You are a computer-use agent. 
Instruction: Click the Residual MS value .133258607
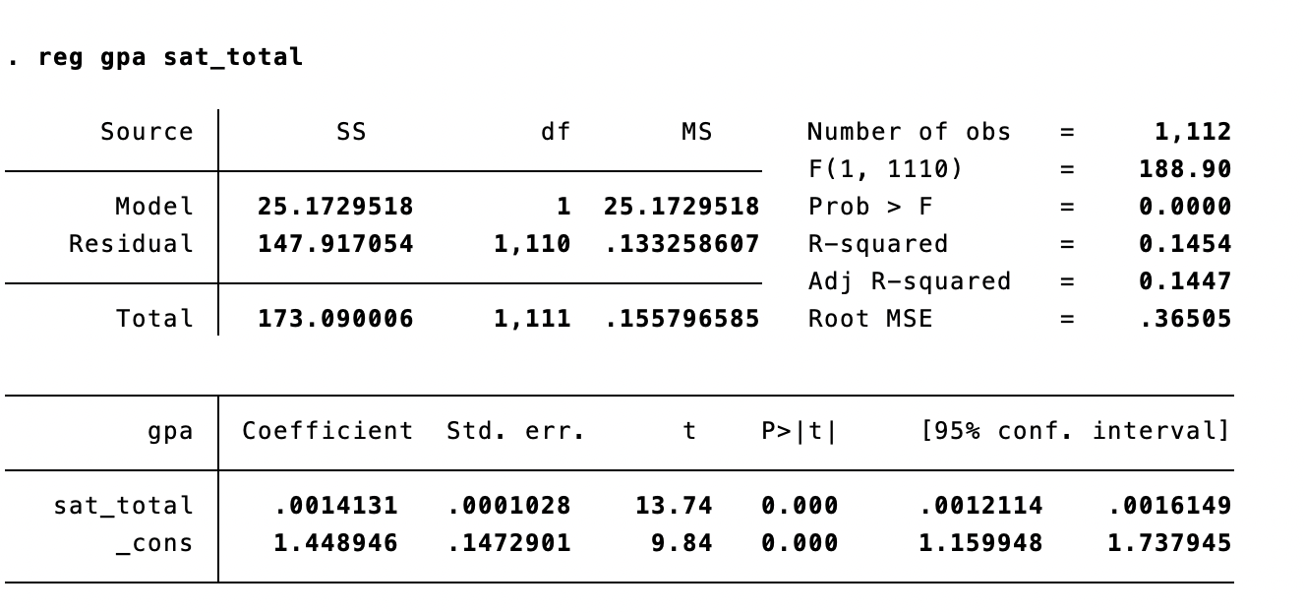click(682, 244)
